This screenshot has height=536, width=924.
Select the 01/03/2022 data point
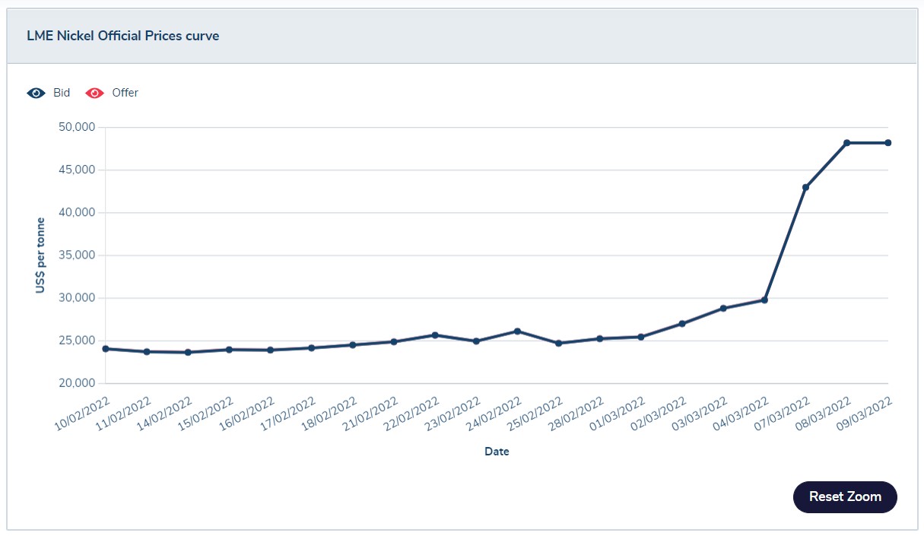point(641,337)
